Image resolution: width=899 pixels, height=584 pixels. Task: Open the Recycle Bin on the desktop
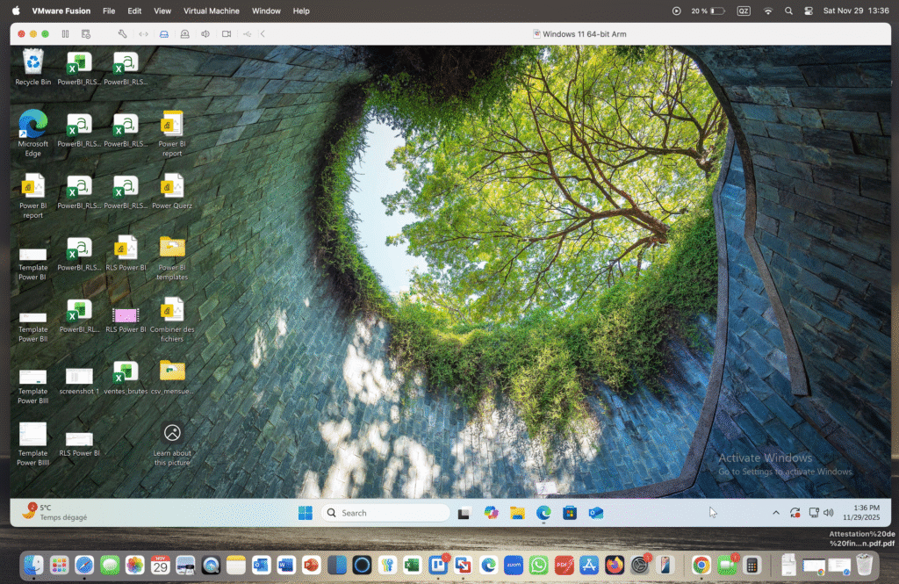click(32, 64)
